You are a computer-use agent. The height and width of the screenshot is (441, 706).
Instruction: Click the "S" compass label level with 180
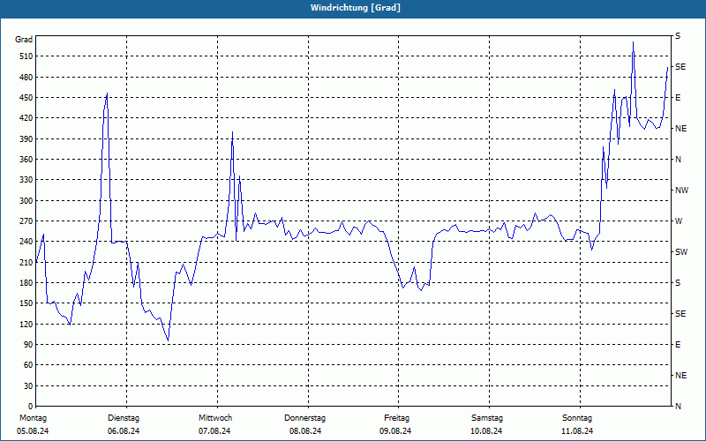point(678,283)
